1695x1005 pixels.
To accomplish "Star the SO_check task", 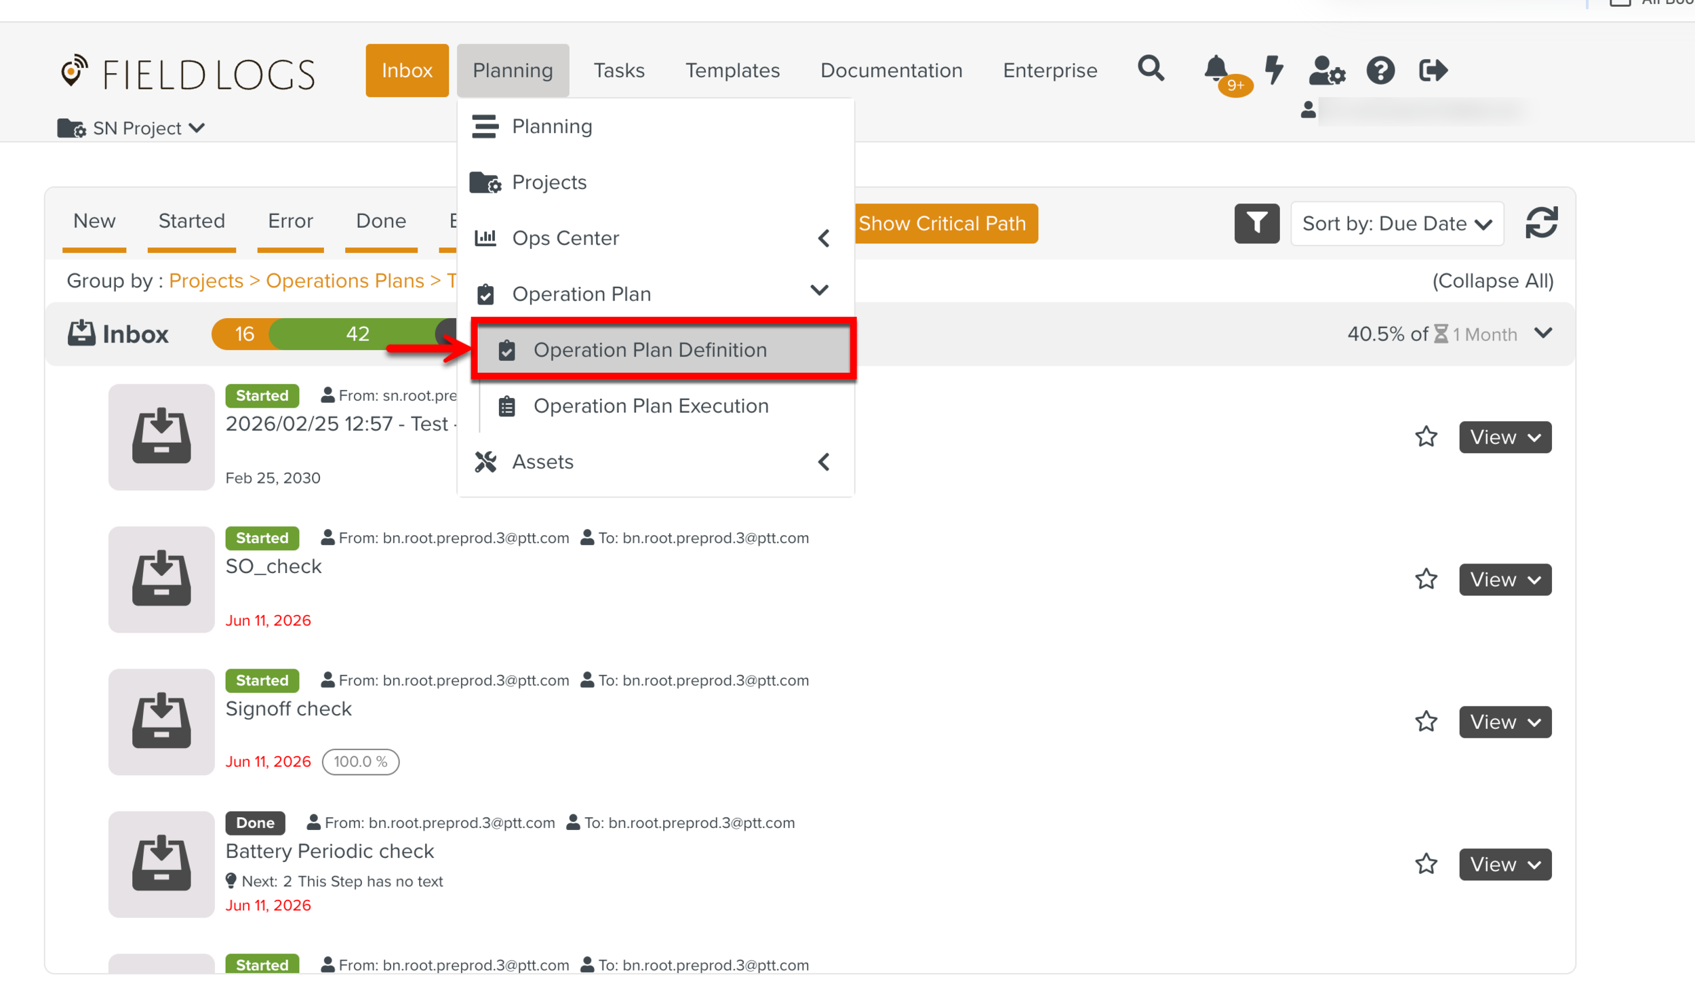I will pyautogui.click(x=1426, y=578).
